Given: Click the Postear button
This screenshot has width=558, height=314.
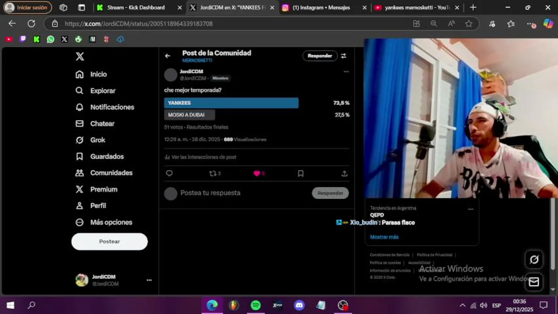Looking at the screenshot, I should [110, 242].
